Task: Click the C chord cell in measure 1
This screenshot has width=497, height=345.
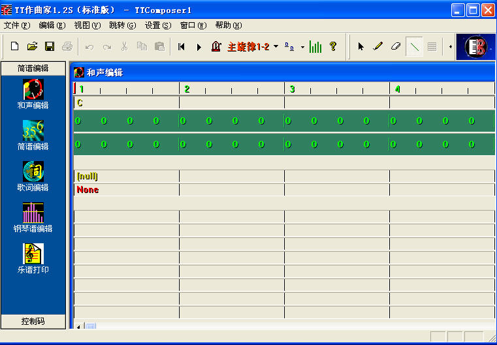Action: pos(127,102)
